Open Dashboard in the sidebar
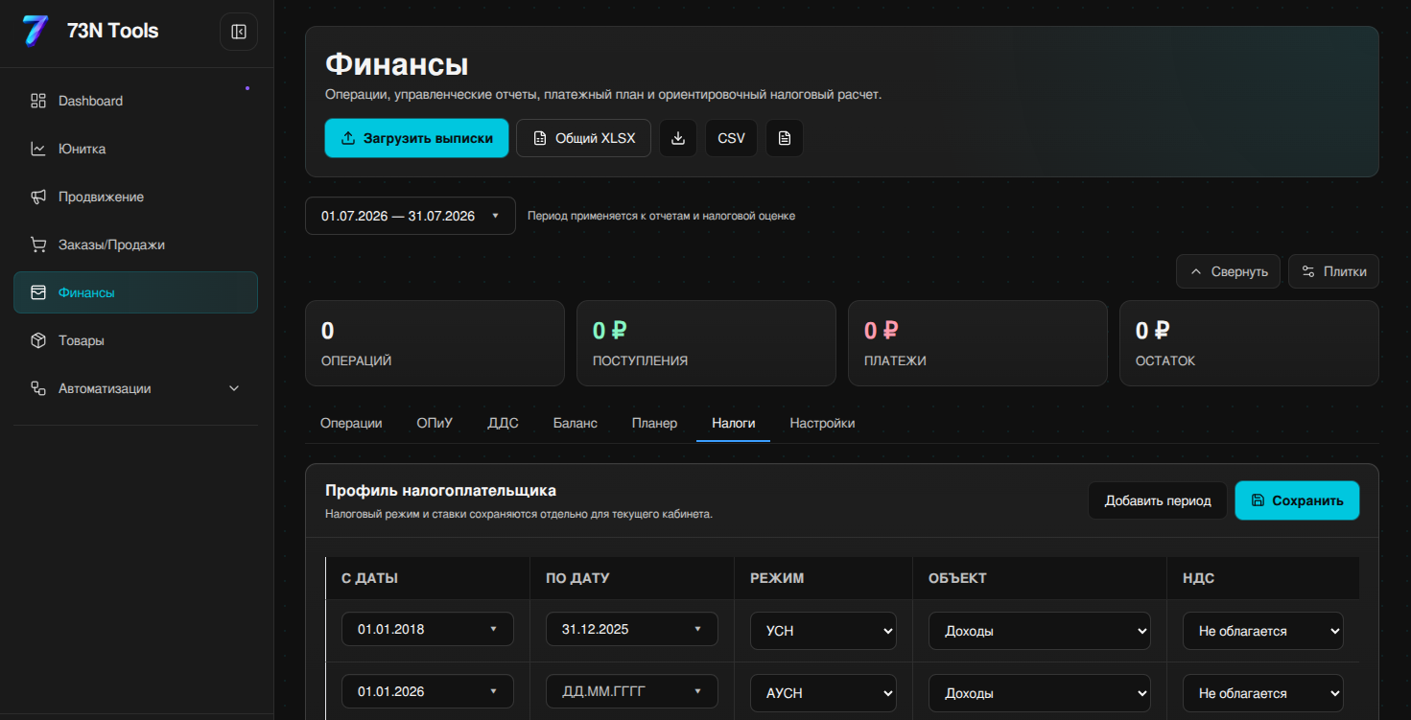Screen dimensions: 1411x720 [x=135, y=101]
